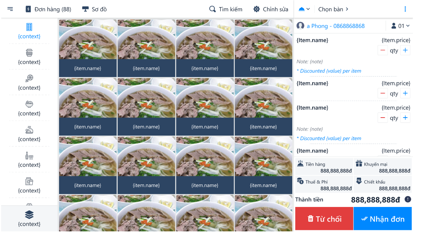The width and height of the screenshot is (422, 237).
Task: Switch to Sơ đồ floor plan tab
Action: point(94,9)
